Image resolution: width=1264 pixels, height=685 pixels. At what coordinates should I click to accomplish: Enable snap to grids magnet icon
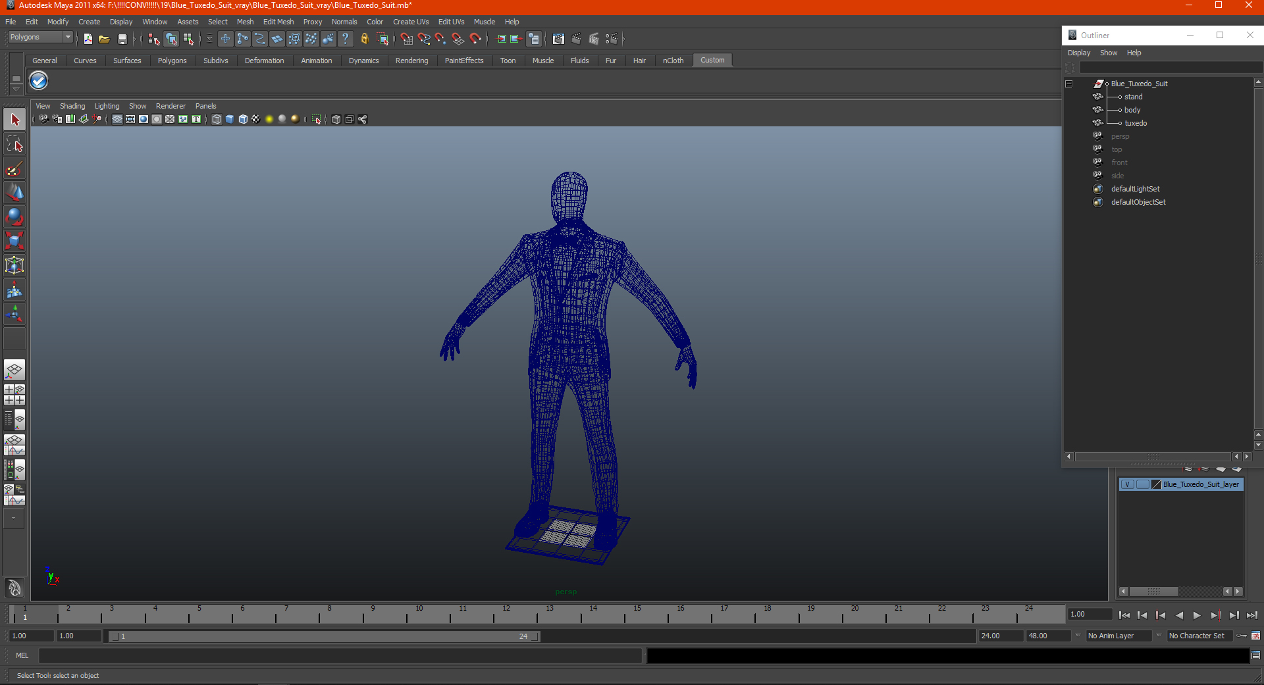click(x=407, y=39)
